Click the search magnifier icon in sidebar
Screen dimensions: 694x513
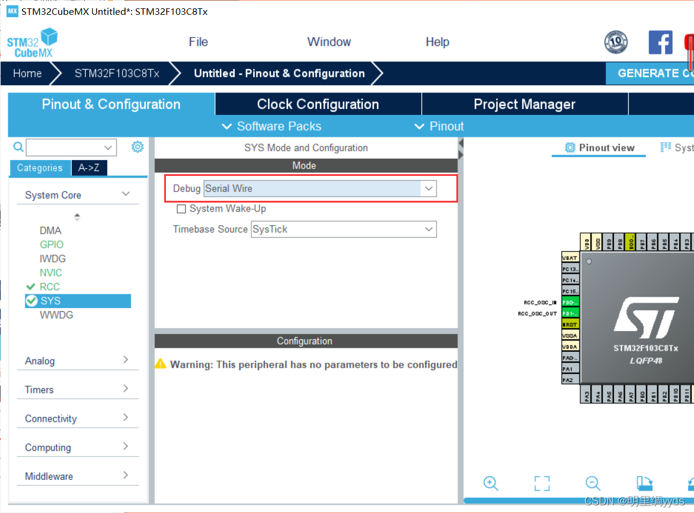coord(18,147)
